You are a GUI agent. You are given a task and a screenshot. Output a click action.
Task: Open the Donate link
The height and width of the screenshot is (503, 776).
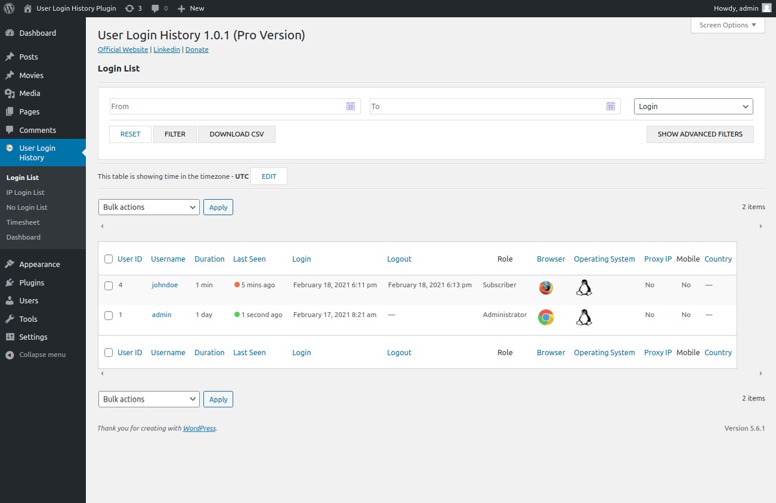[197, 49]
